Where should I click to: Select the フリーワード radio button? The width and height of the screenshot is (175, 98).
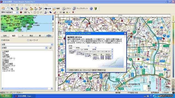click(28, 40)
